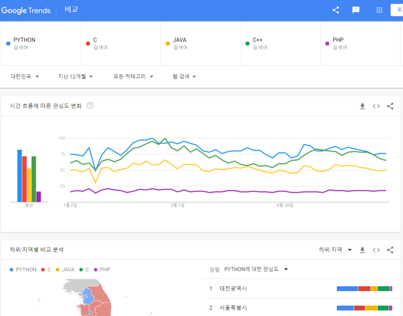Download the subregion comparison data

point(362,250)
